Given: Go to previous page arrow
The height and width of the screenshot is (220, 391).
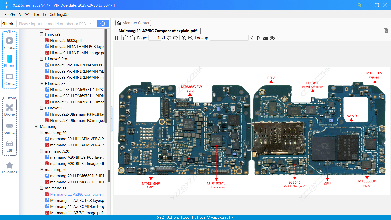Looking at the screenshot, I should [169, 38].
